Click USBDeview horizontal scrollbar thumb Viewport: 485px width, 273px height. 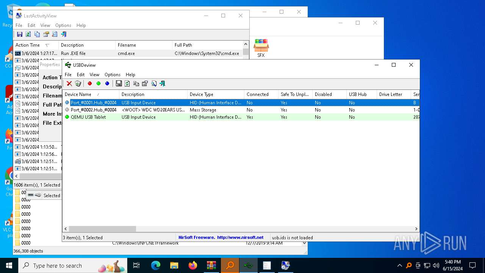102,229
